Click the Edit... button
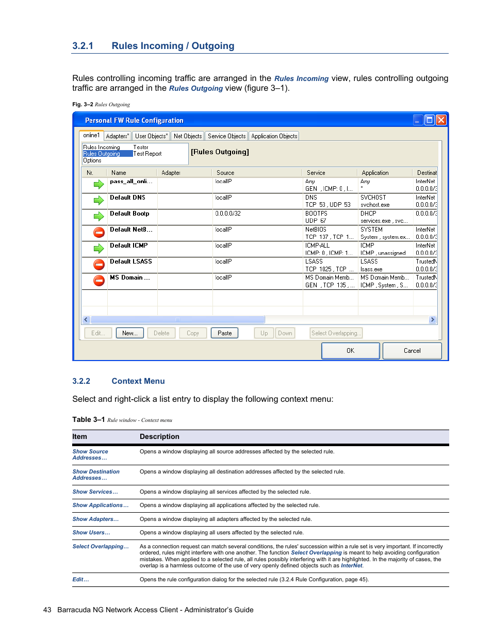 (98, 333)
